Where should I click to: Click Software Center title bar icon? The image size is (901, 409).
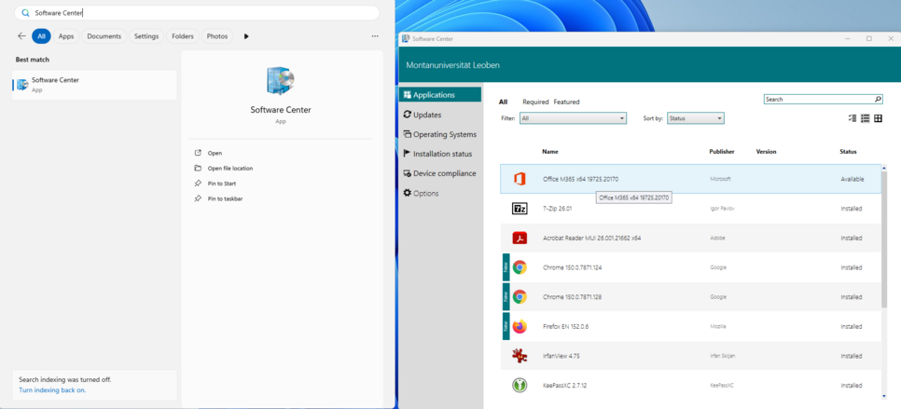(x=407, y=38)
